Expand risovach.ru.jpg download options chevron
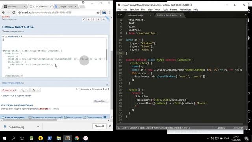The image size is (252, 142). 38,127
